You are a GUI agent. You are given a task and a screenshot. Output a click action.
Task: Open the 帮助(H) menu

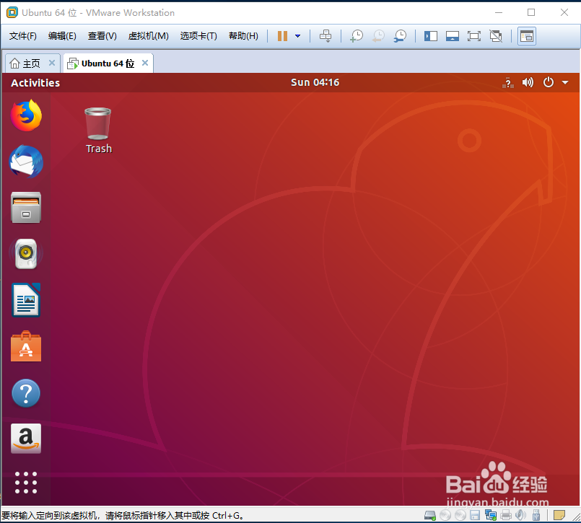tap(243, 36)
